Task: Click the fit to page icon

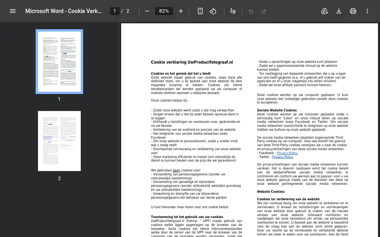Action: [200, 11]
